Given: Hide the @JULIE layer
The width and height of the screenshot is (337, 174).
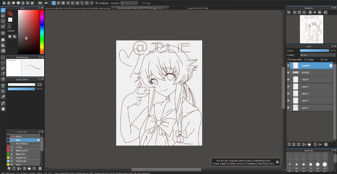Looking at the screenshot, I should click(x=288, y=73).
